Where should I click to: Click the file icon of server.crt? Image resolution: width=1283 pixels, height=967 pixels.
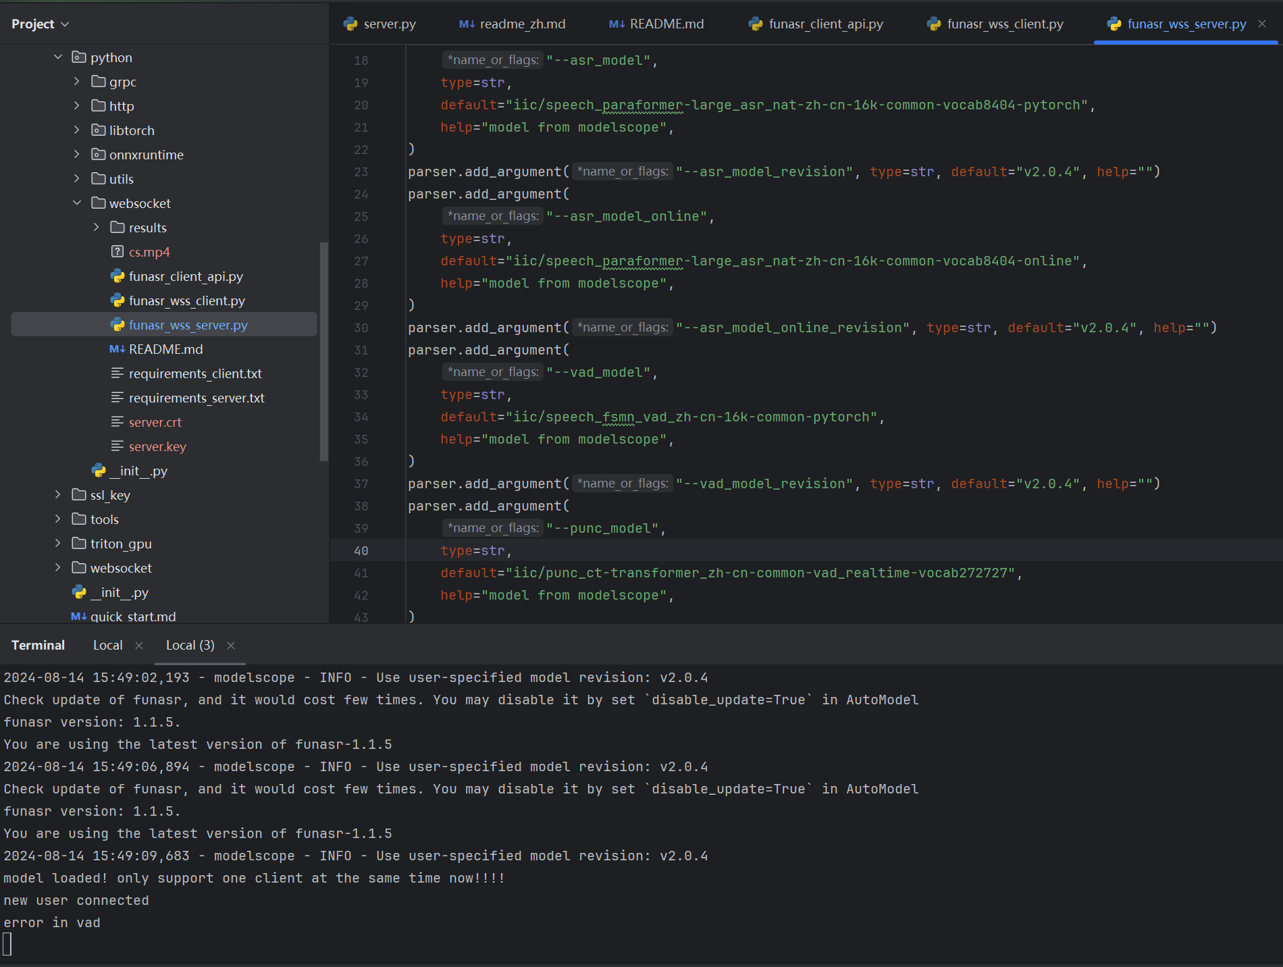[117, 422]
